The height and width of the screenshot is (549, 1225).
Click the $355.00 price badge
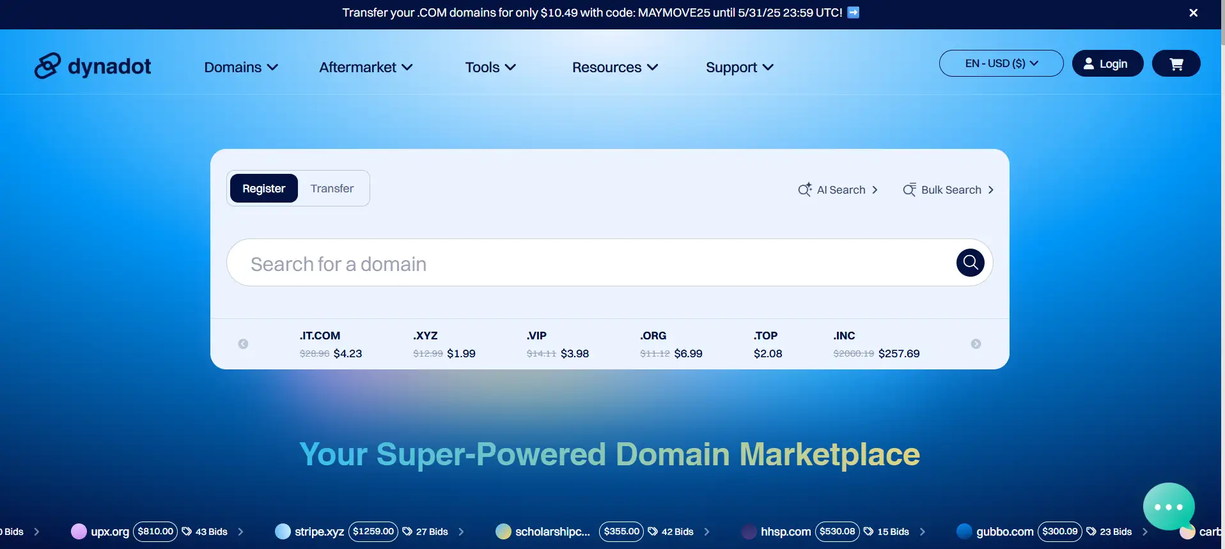(x=621, y=531)
